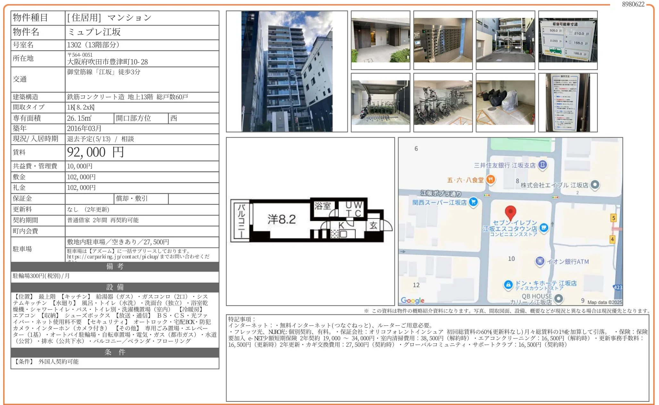Click the Seven-Eleven store map icon
Screen dimensions: 659x405
pos(544,228)
